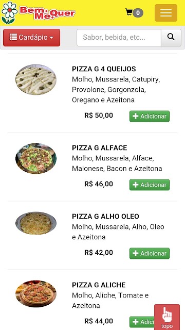Viewport: 185px width, 330px height.
Task: Add Pizza G Aliche to cart
Action: tap(142, 322)
